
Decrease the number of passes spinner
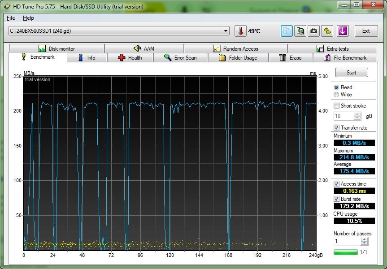click(x=365, y=243)
